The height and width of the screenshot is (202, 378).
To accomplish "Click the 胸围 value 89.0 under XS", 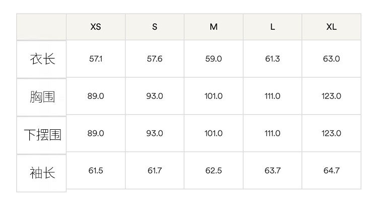I will pyautogui.click(x=96, y=96).
